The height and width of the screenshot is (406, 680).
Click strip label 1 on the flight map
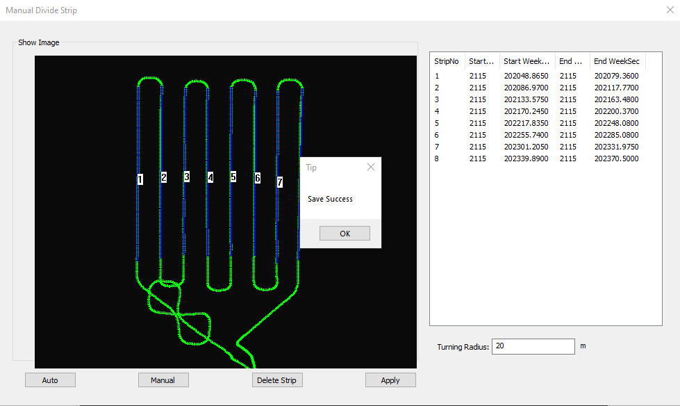[x=140, y=179]
